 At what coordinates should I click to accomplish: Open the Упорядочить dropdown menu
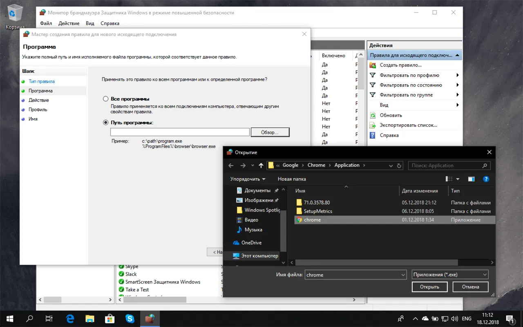247,179
